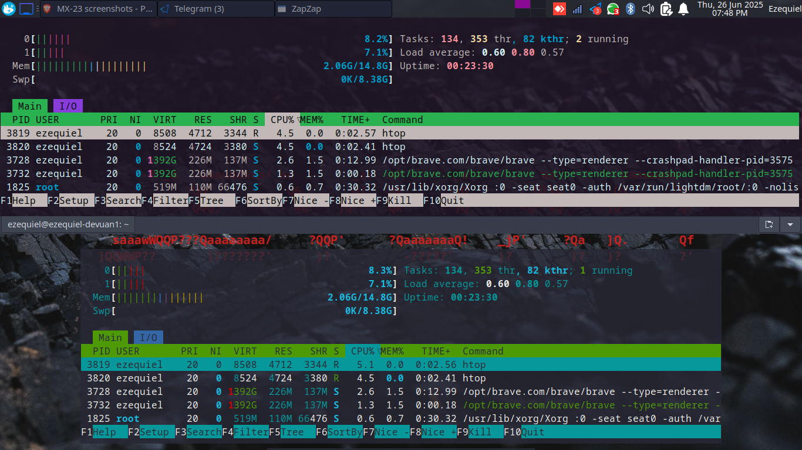This screenshot has width=802, height=450.
Task: Open the red remote-desktop tray icon
Action: click(x=560, y=9)
